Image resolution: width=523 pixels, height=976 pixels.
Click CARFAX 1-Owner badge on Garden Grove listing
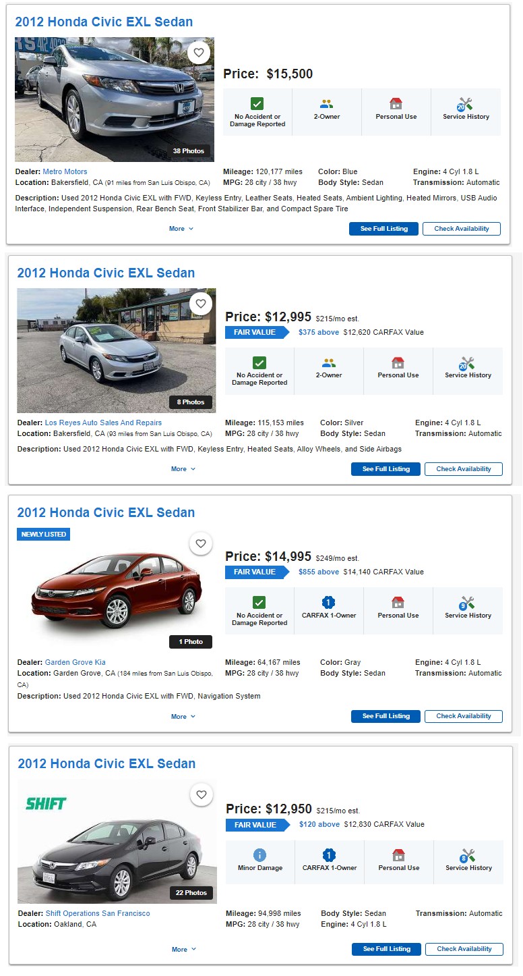pos(329,603)
